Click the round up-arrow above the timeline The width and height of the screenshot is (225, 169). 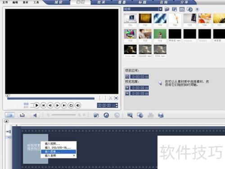6,121
